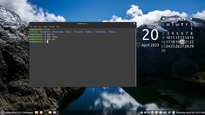Open the terminal View menu
The width and height of the screenshot is (205, 115).
click(40, 27)
